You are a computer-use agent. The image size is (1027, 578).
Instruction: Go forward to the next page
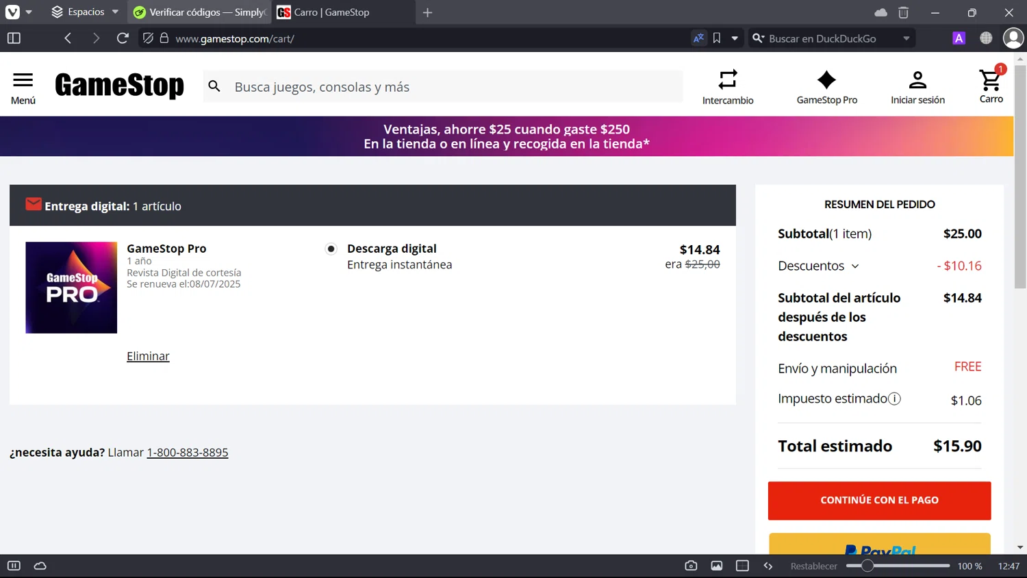coord(96,38)
